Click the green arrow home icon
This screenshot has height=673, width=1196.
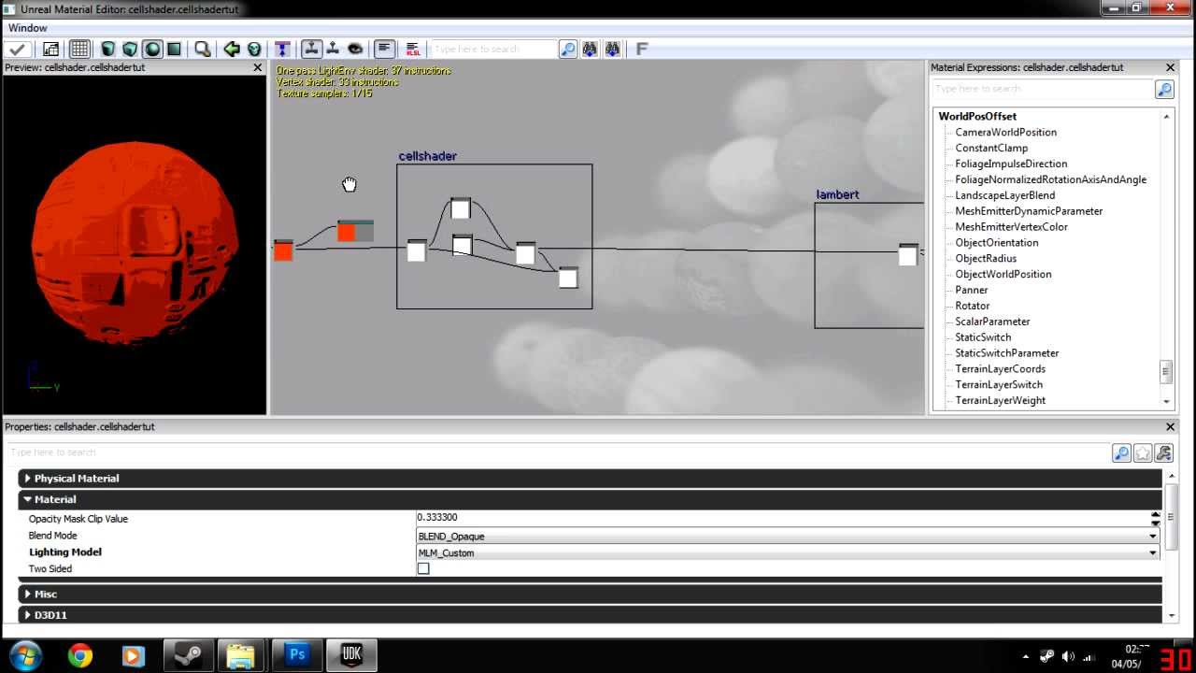pos(232,49)
